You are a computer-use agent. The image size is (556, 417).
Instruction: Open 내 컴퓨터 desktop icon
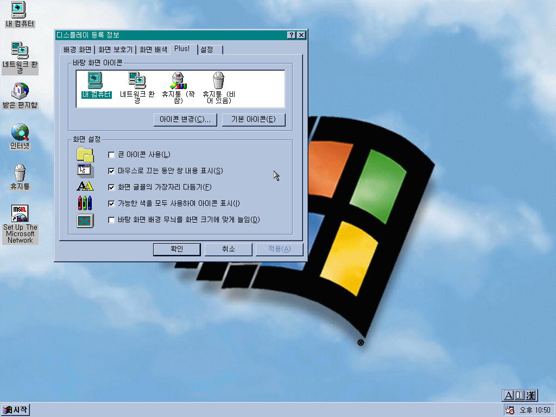pos(20,15)
